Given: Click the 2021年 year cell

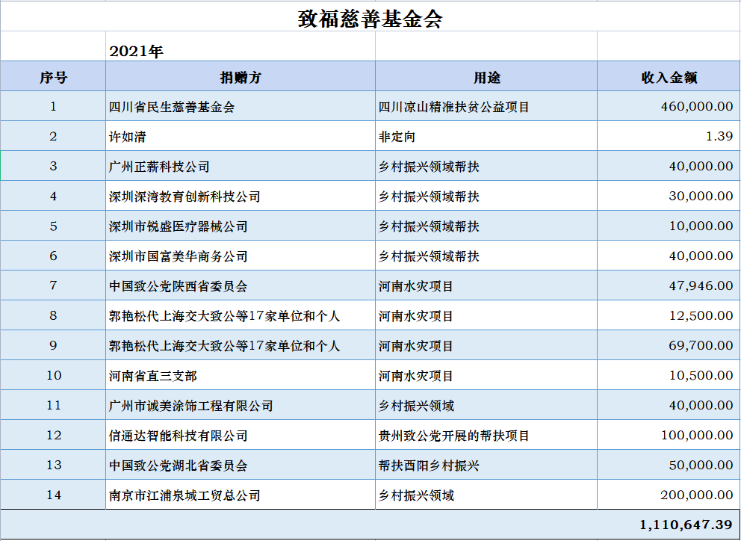Looking at the screenshot, I should coord(241,46).
